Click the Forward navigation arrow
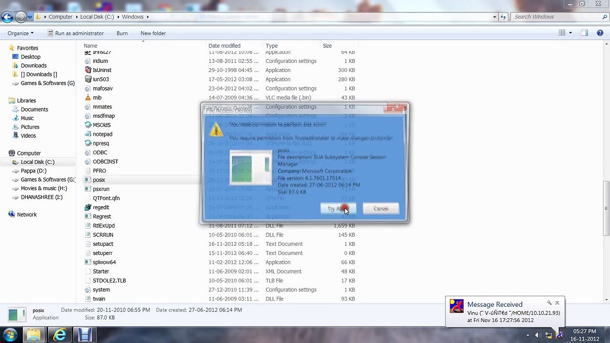This screenshot has height=343, width=610. 20,17
